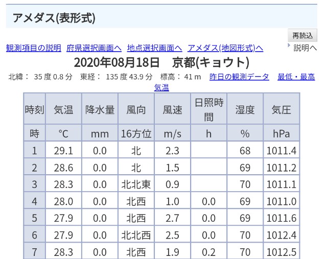Click wind speed 2.7 cell
327x259 pixels.
[x=173, y=218]
